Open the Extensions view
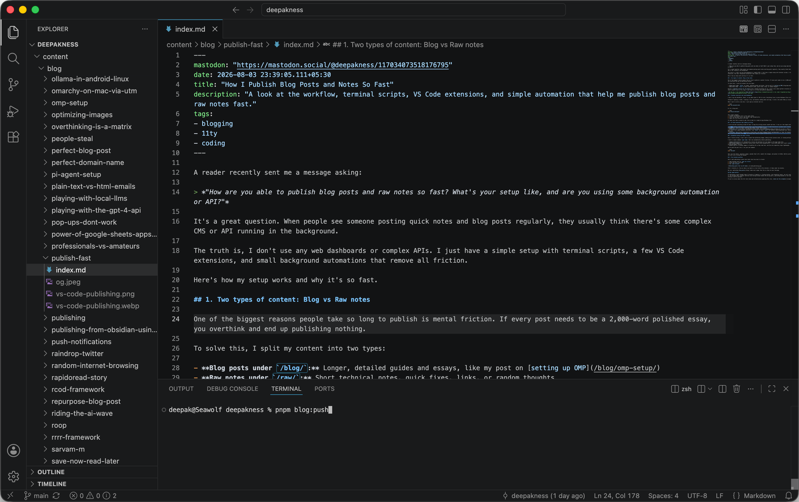Image resolution: width=799 pixels, height=502 pixels. pyautogui.click(x=13, y=137)
